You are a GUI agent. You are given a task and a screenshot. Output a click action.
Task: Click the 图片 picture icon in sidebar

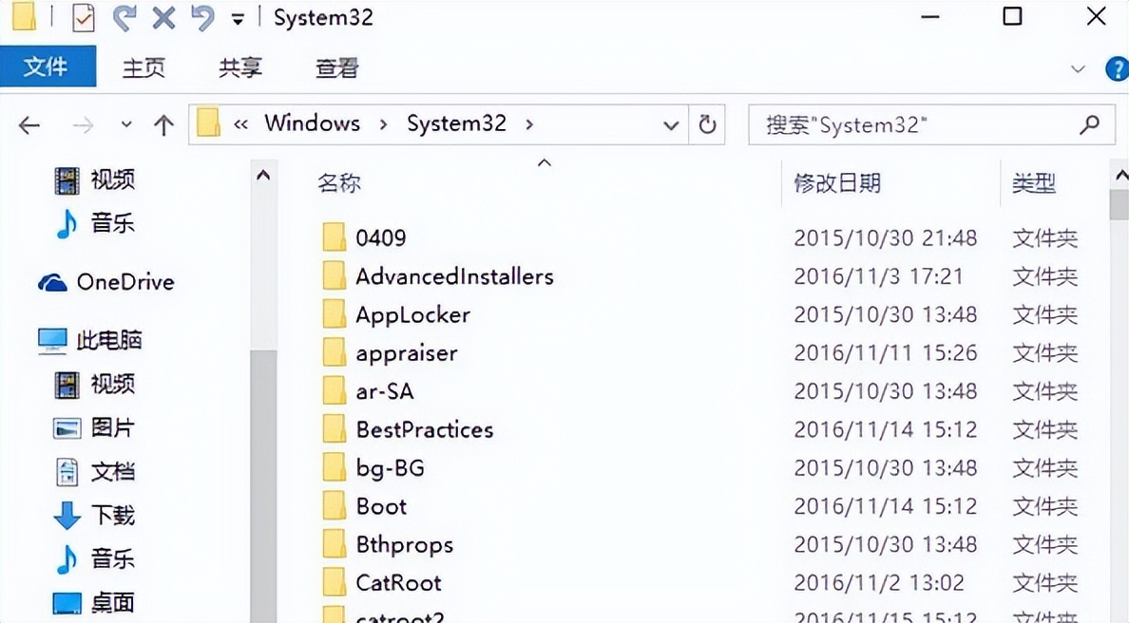[67, 428]
